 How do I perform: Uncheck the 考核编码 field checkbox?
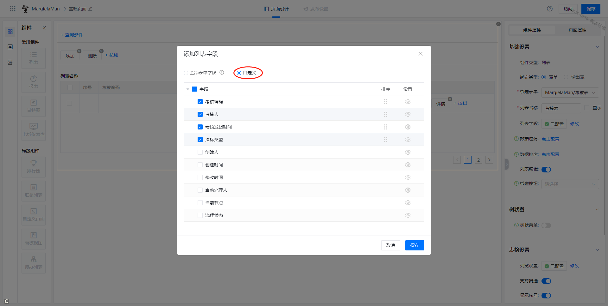tap(200, 102)
